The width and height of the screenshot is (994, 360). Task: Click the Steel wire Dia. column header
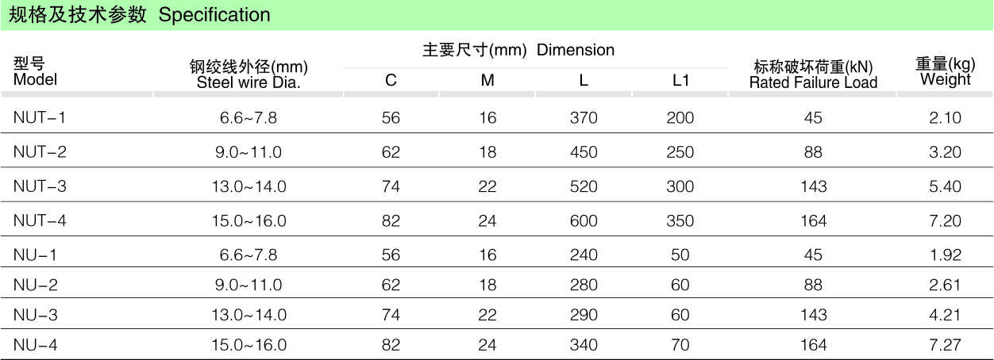coord(248,75)
